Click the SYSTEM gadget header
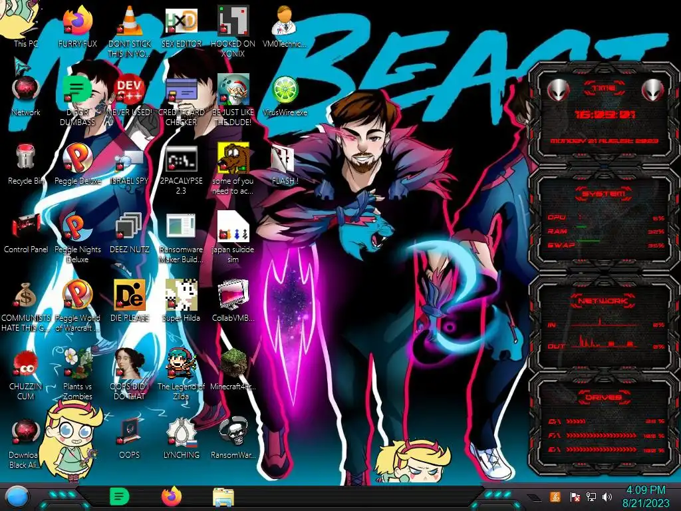 pyautogui.click(x=603, y=194)
